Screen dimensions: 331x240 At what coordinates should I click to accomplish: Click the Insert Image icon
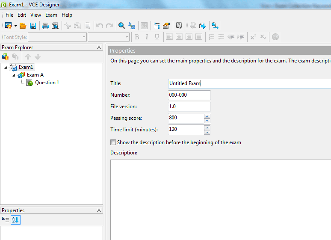point(144,26)
